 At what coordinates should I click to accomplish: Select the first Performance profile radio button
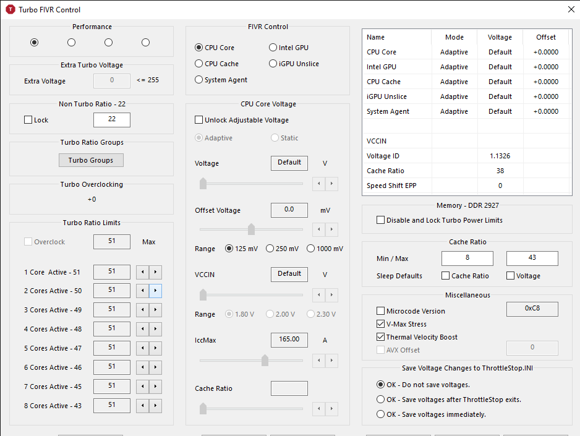(35, 43)
